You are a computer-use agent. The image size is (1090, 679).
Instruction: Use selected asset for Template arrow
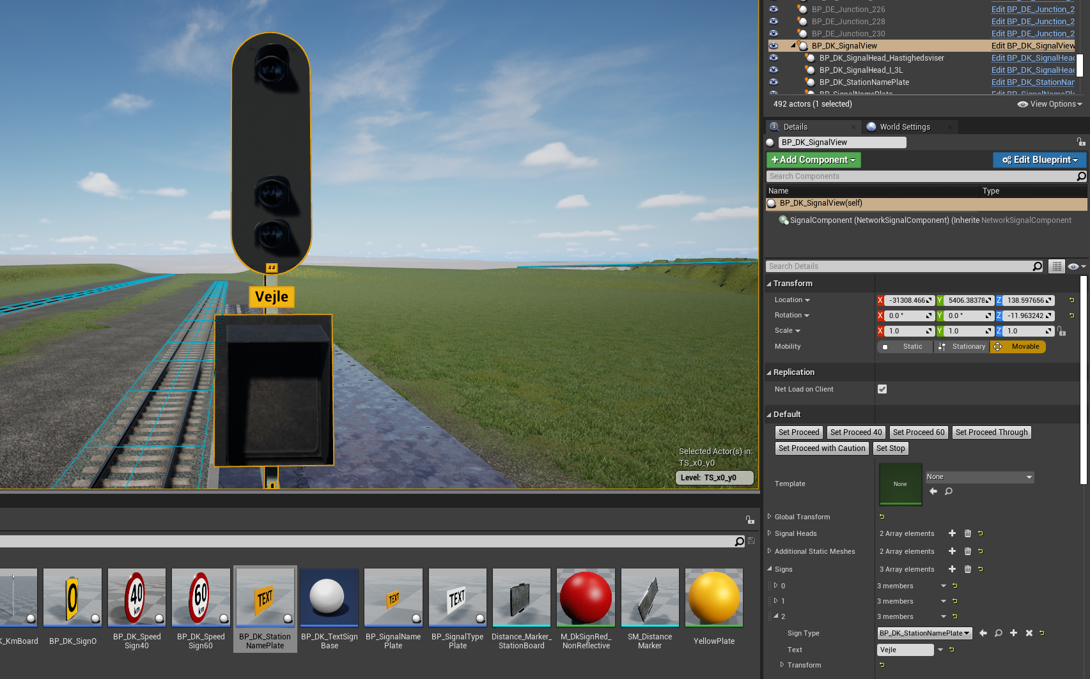pyautogui.click(x=933, y=491)
